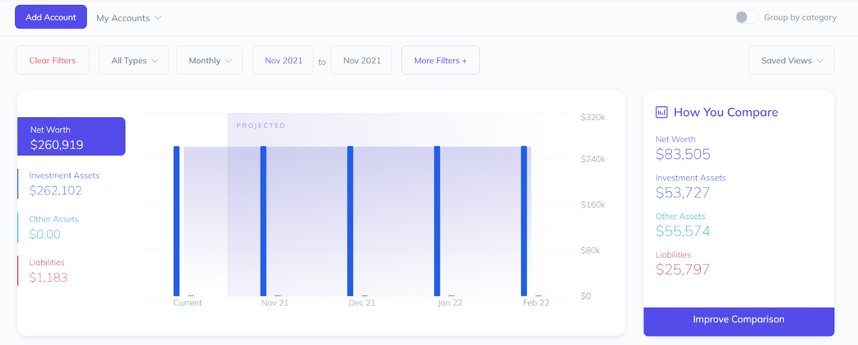Click the PROJECTED label in chart
The image size is (858, 345).
click(261, 125)
